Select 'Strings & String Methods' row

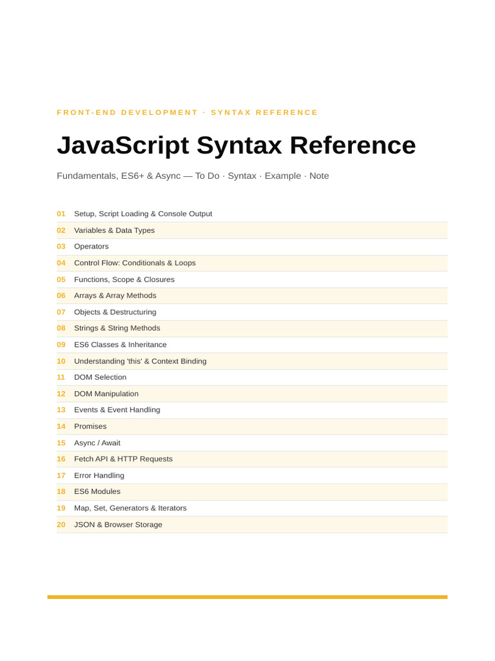252,329
